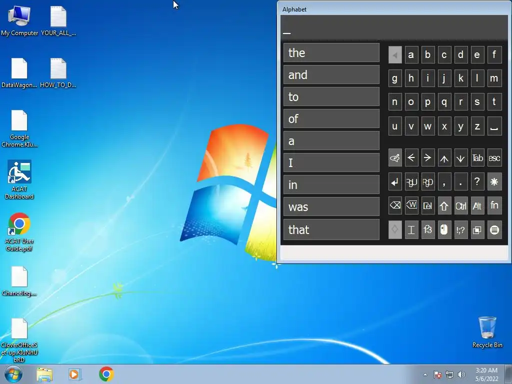Toggle the Shift up-arrow key
Image resolution: width=512 pixels, height=384 pixels.
tap(444, 205)
